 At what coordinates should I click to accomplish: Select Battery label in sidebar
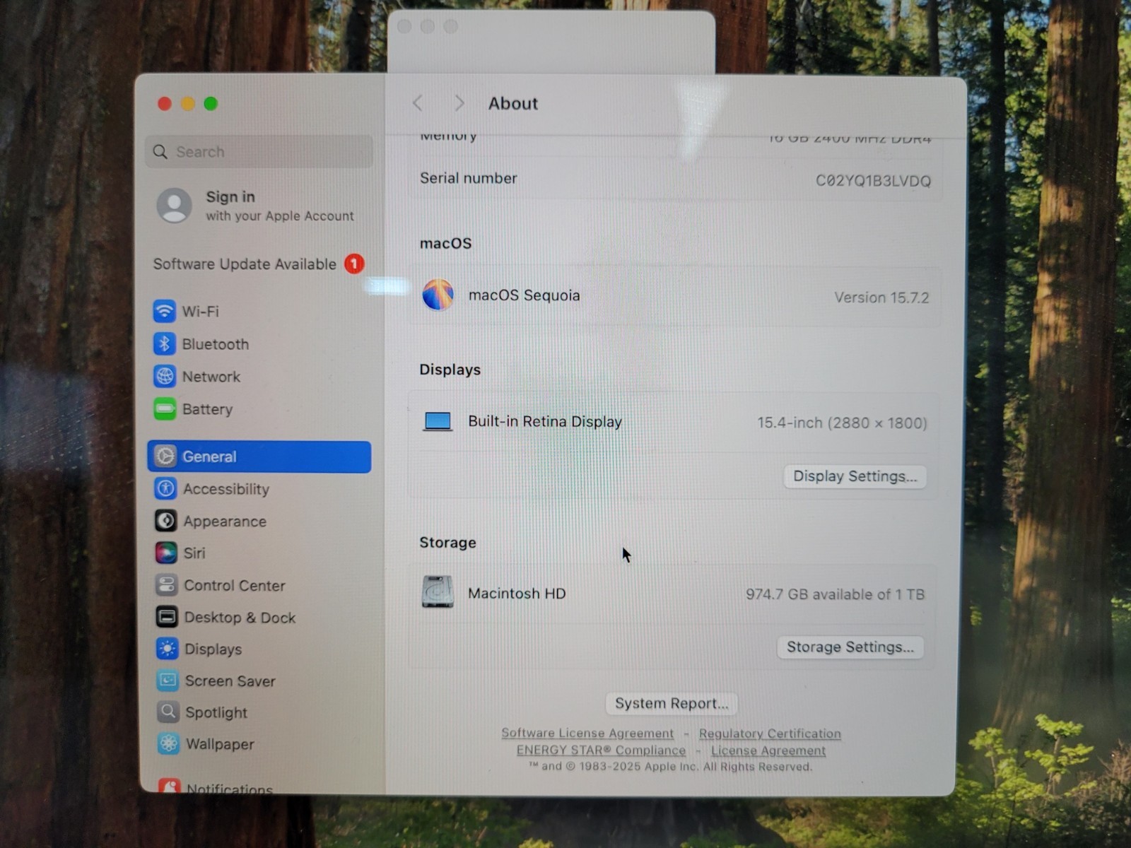tap(207, 409)
